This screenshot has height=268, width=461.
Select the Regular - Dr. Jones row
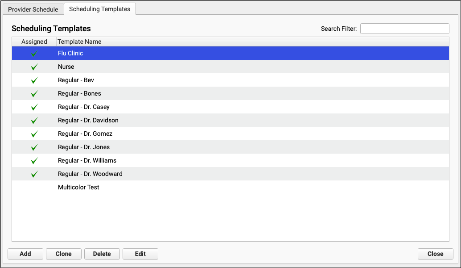coord(84,147)
